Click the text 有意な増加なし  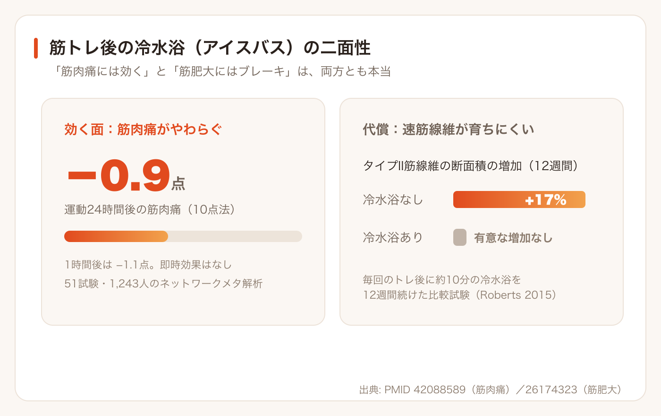[x=513, y=238]
